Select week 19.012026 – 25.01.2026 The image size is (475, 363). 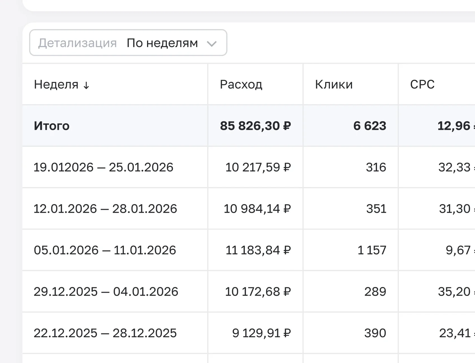click(x=103, y=167)
